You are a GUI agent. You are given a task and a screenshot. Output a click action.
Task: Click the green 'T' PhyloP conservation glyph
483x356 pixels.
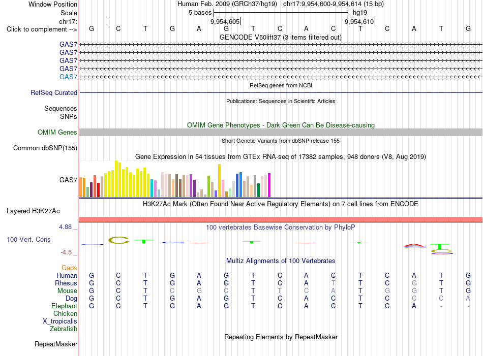tap(440, 246)
